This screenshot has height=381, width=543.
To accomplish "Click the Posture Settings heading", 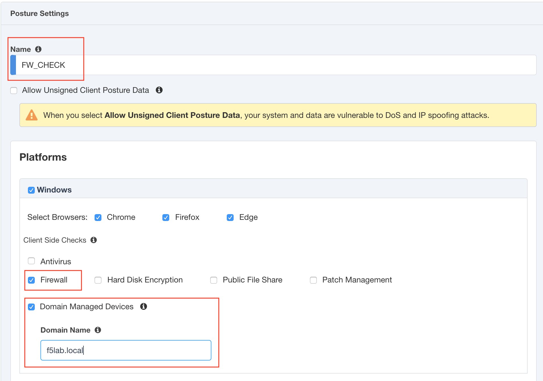I will coord(40,13).
